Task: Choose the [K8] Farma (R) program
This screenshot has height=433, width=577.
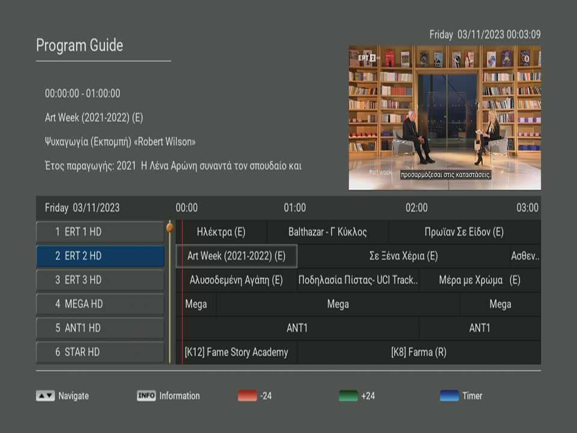Action: point(418,352)
